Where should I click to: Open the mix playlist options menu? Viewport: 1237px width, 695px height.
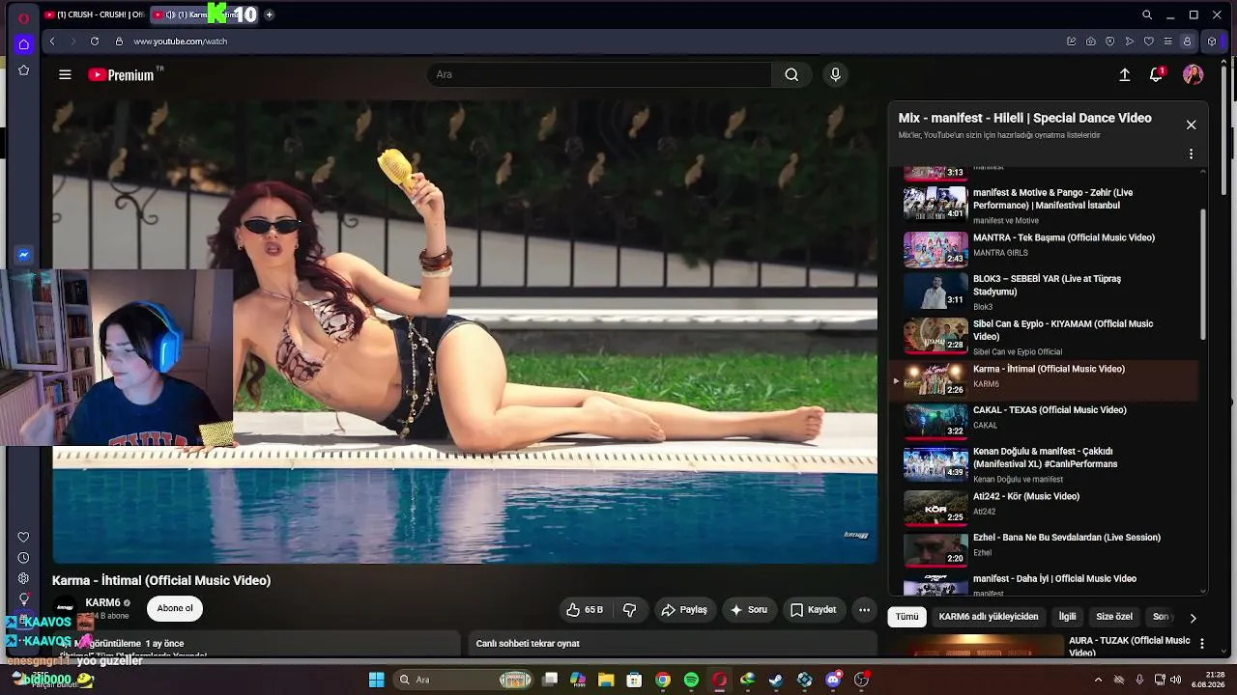pos(1191,153)
